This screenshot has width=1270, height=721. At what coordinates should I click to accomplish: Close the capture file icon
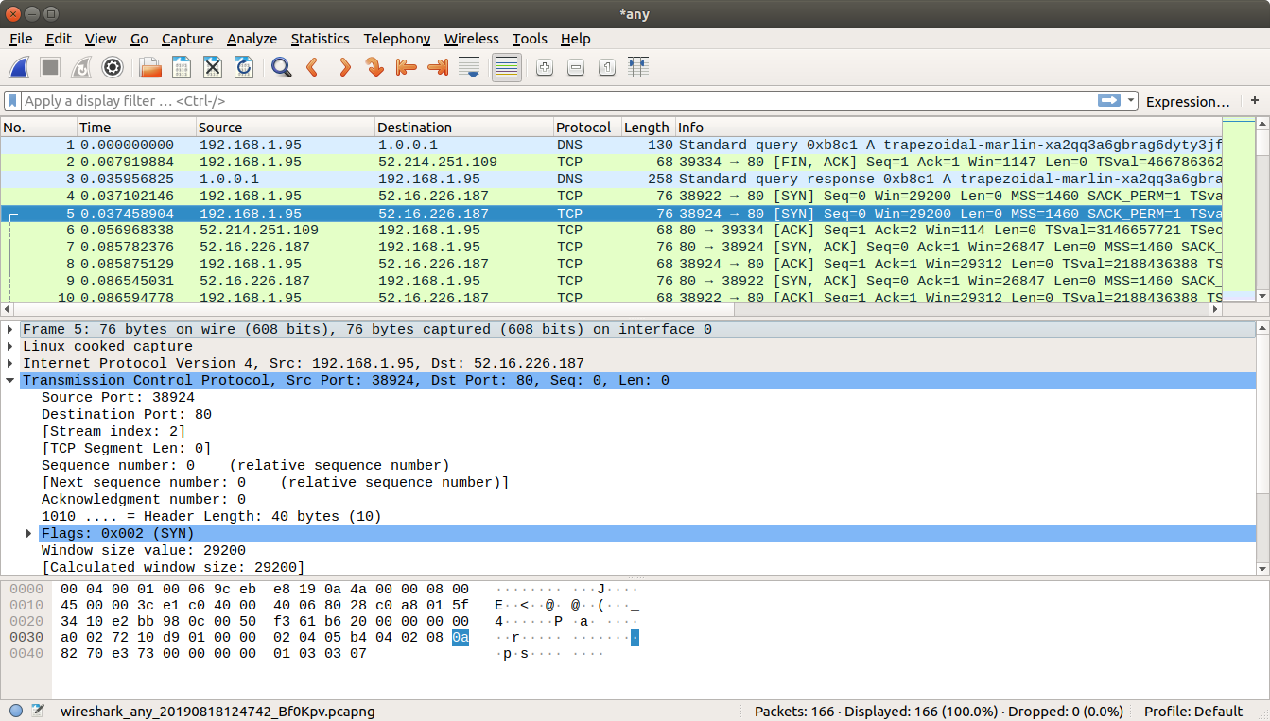tap(213, 67)
